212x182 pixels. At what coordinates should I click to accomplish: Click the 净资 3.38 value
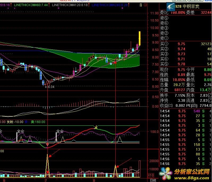(181, 100)
